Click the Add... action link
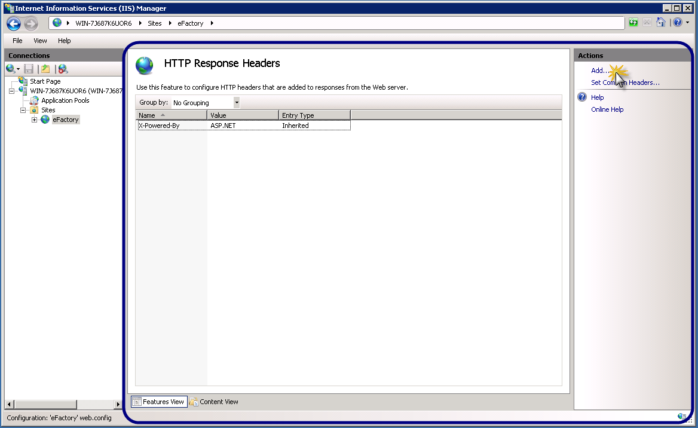This screenshot has width=698, height=428. 599,71
